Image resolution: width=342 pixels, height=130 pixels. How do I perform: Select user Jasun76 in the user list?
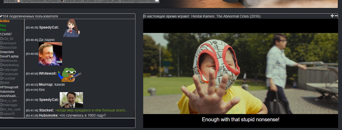tap(9, 114)
